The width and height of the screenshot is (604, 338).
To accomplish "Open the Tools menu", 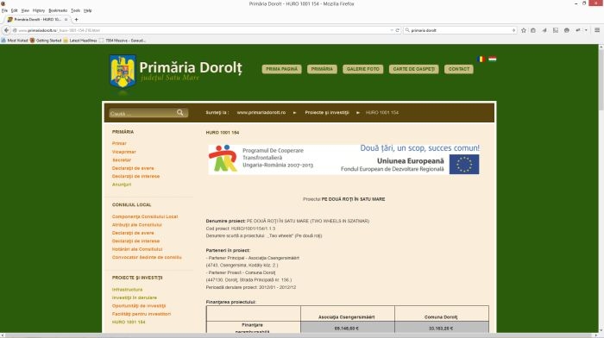I will [76, 10].
